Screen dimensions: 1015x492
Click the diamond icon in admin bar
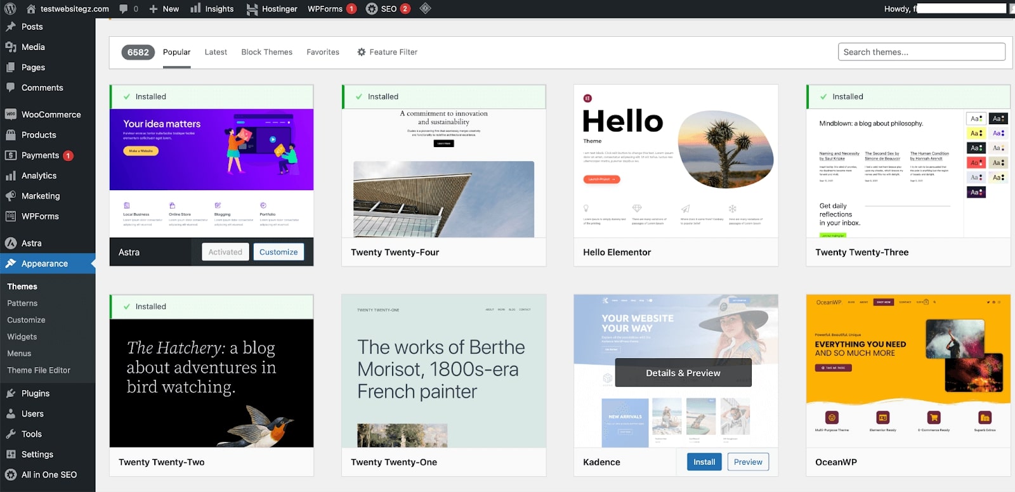[425, 8]
